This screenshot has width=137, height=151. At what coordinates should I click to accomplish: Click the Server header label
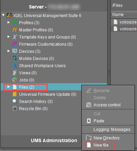click(38, 7)
